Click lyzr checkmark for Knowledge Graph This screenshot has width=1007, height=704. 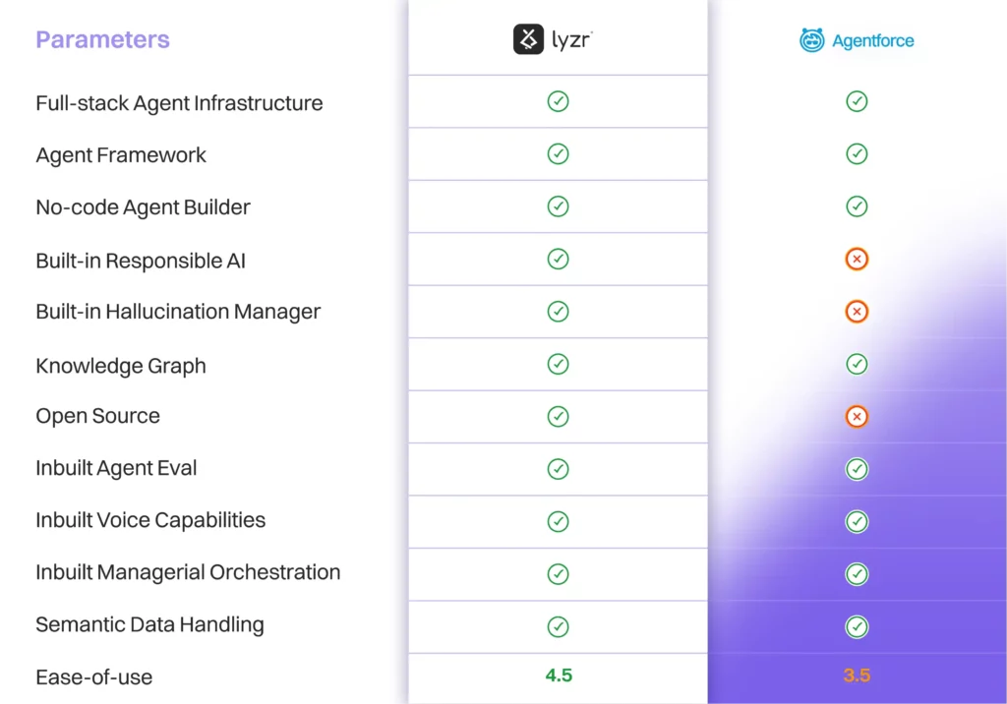click(558, 364)
